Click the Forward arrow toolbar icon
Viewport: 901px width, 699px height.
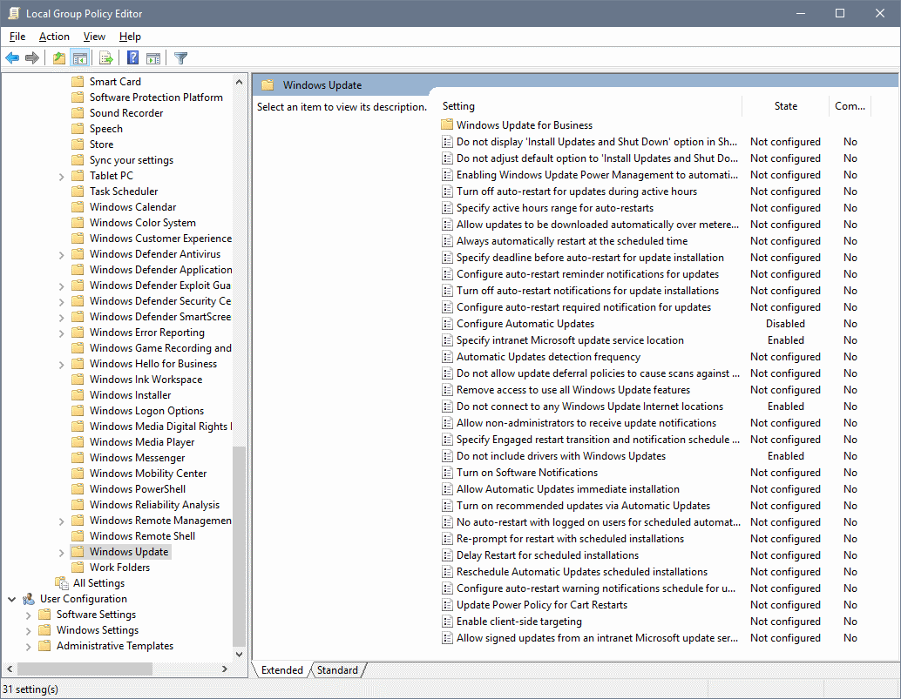[32, 58]
